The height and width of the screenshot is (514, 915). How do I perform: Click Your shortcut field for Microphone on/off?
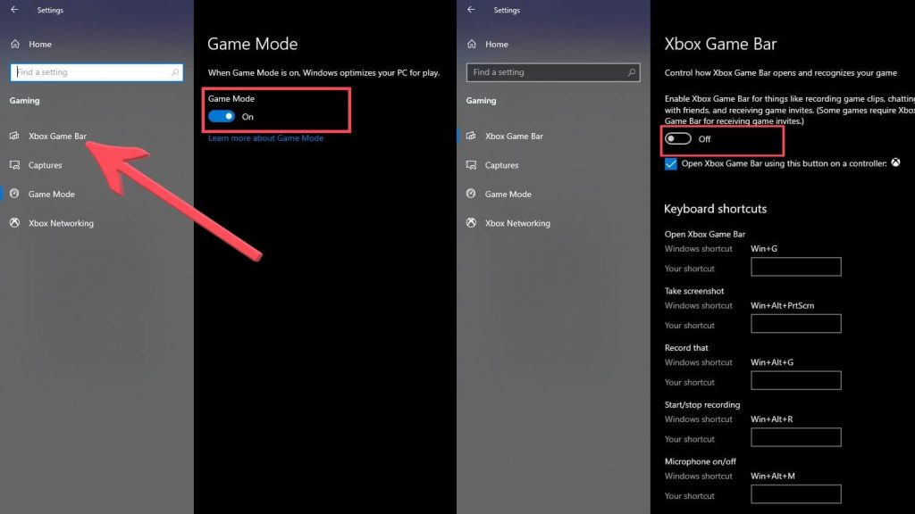click(796, 494)
